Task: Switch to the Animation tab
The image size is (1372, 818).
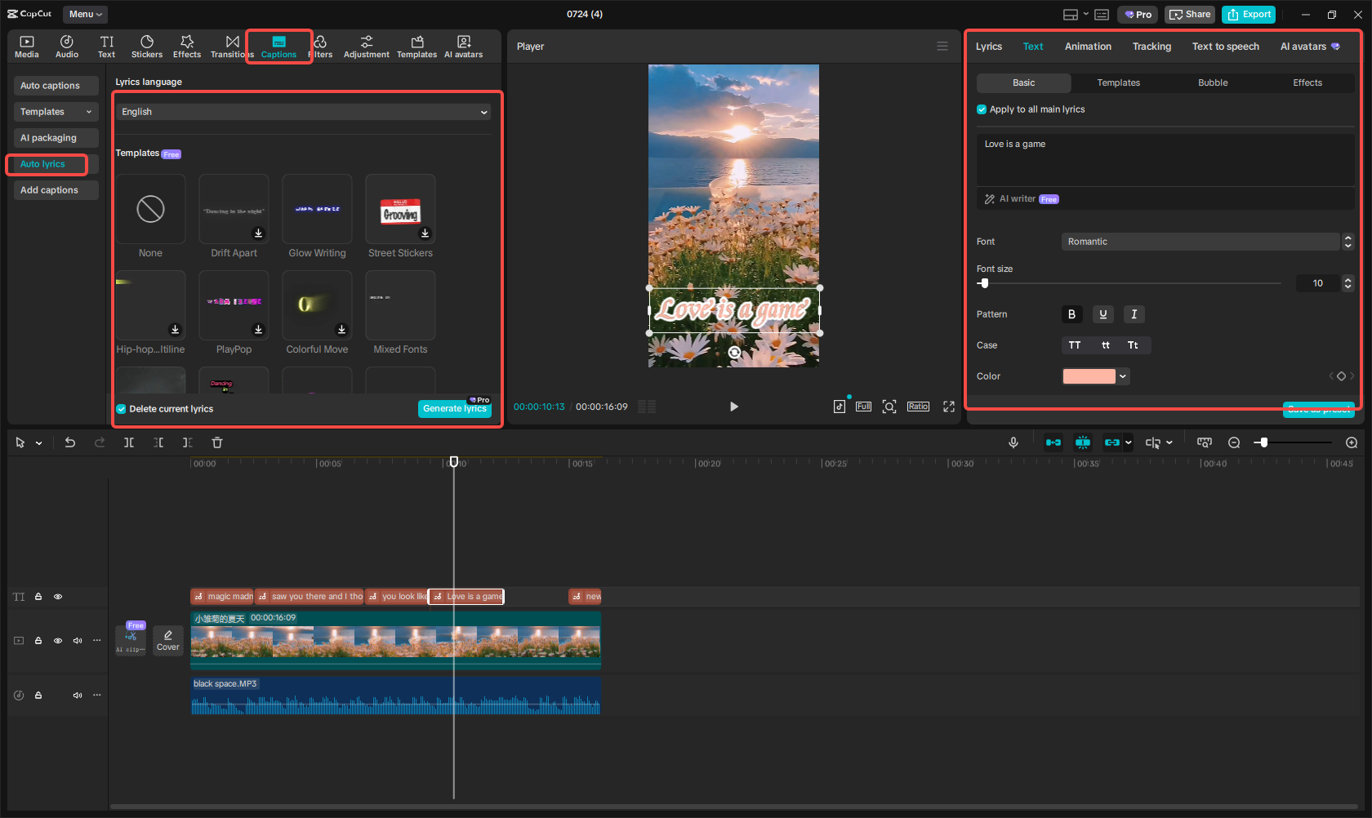Action: (x=1087, y=47)
